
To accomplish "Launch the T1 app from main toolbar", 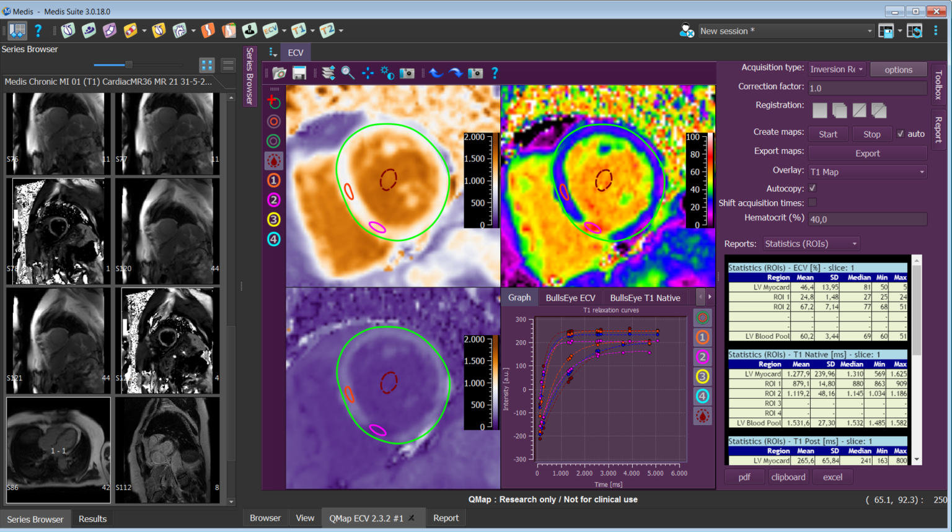I will coord(299,30).
